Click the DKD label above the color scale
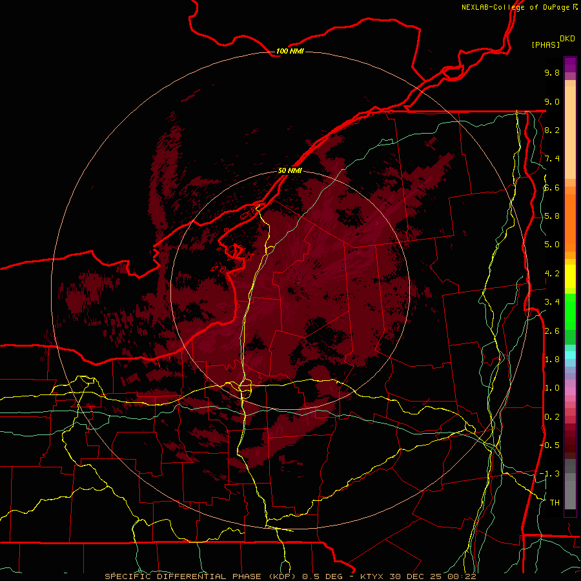 click(567, 38)
